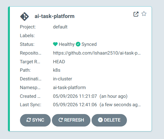Click the Healthy status text
Viewport: 164px width, 139px height.
coord(67,44)
